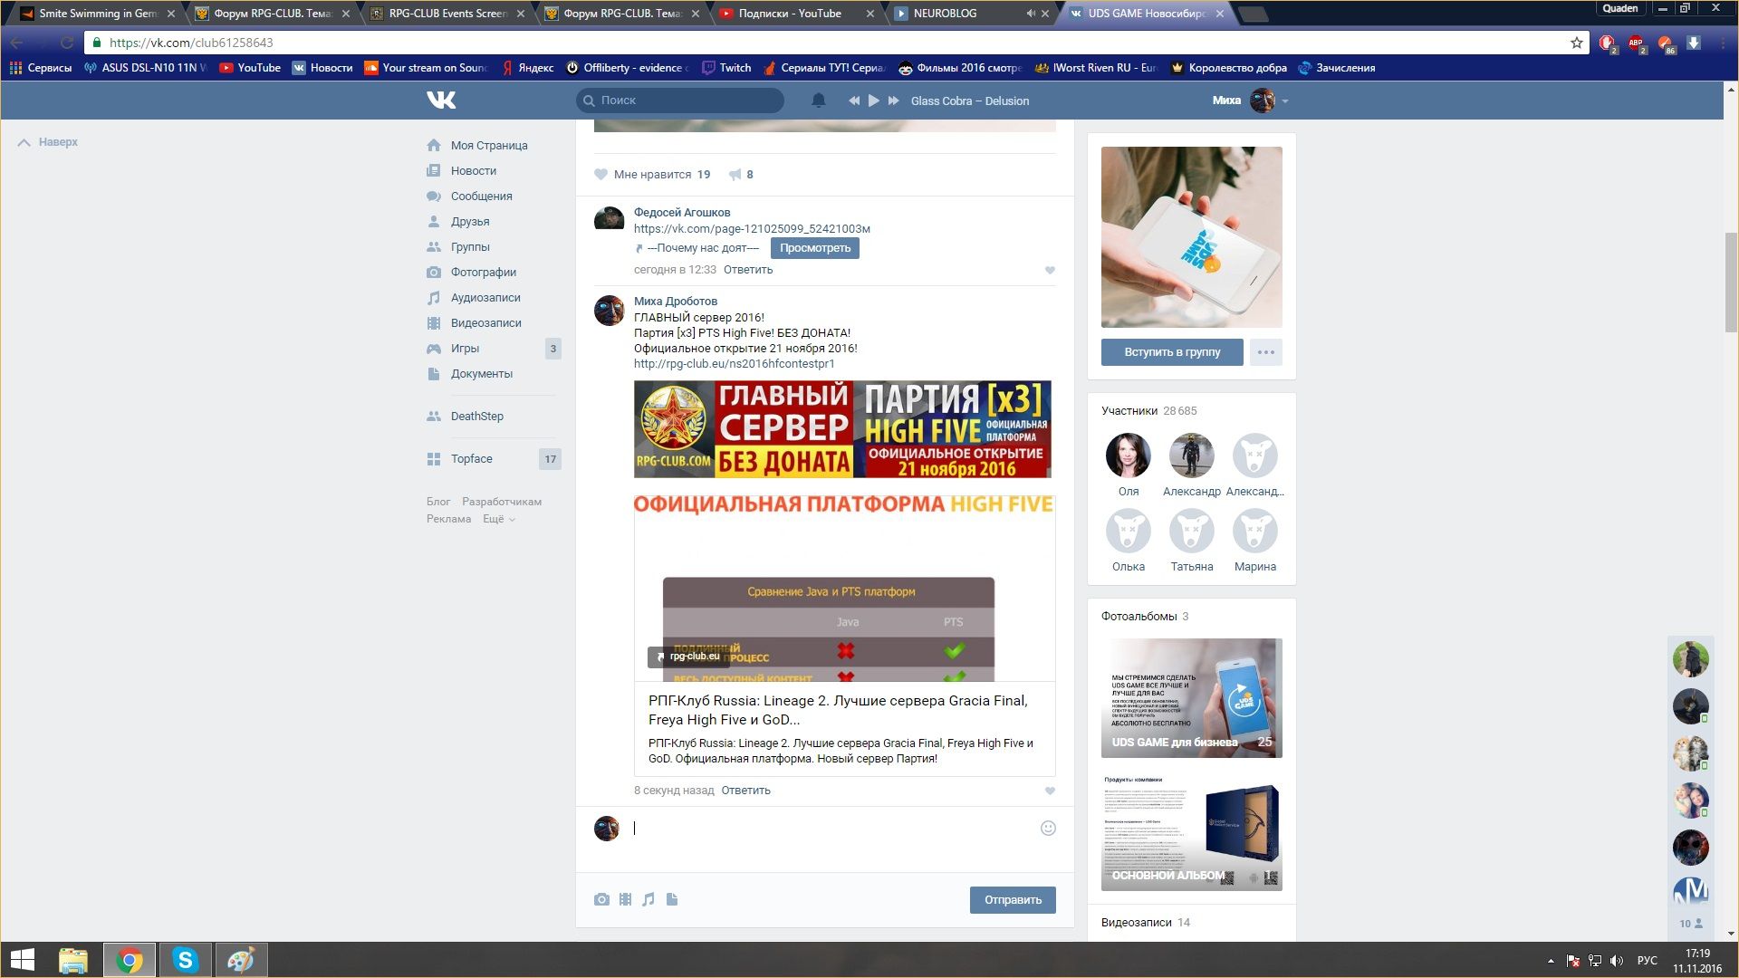Reply to Федосей Агошков's comment
This screenshot has height=978, width=1739.
[747, 270]
